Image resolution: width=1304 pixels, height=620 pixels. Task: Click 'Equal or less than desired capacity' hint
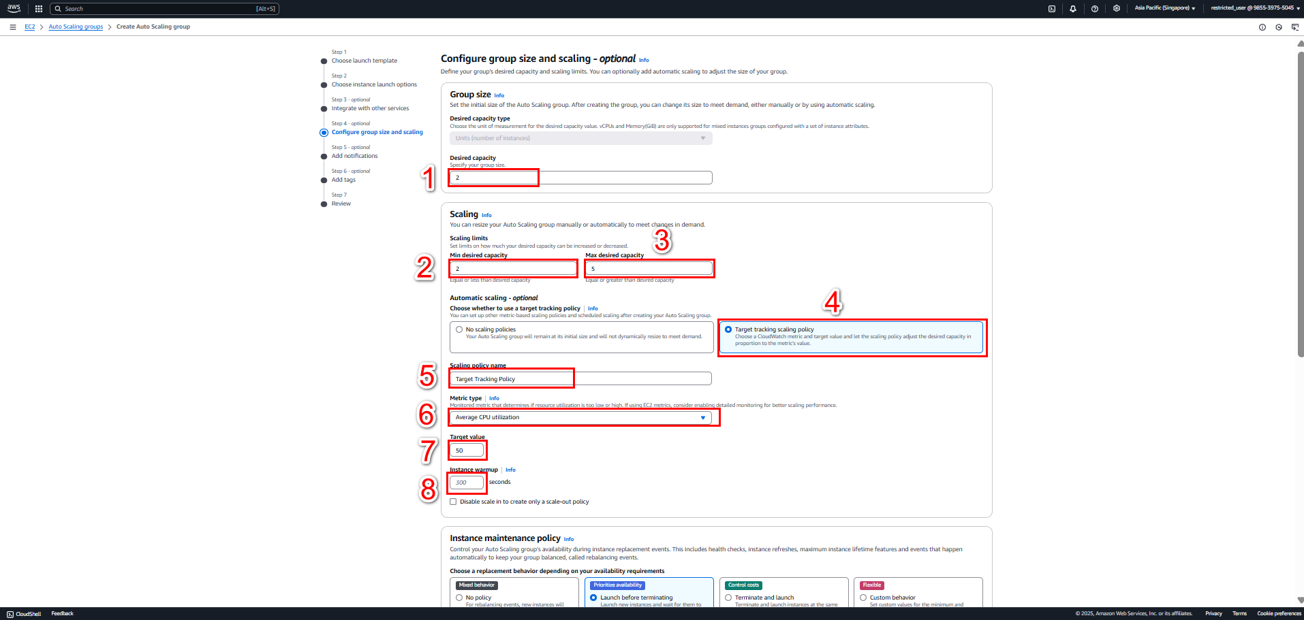(x=490, y=280)
